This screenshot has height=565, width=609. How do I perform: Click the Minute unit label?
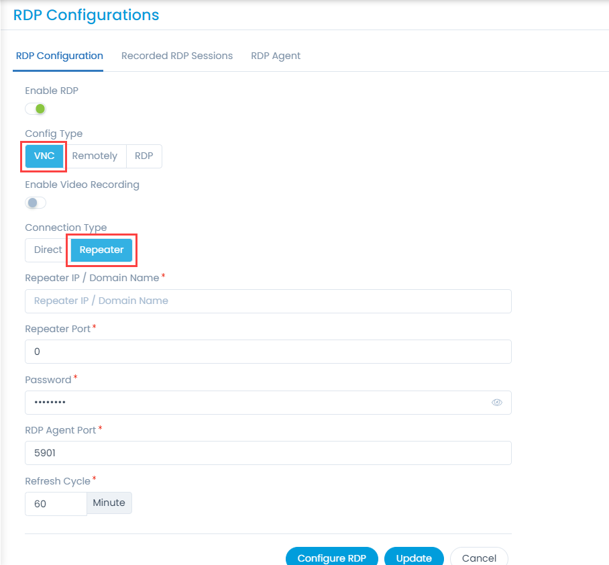[x=109, y=503]
